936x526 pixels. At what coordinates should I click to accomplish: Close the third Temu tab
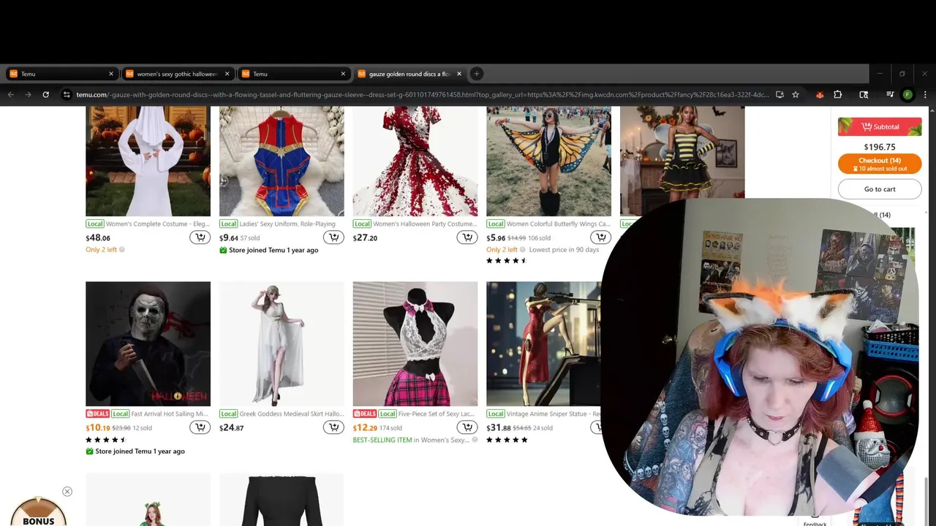pos(343,74)
